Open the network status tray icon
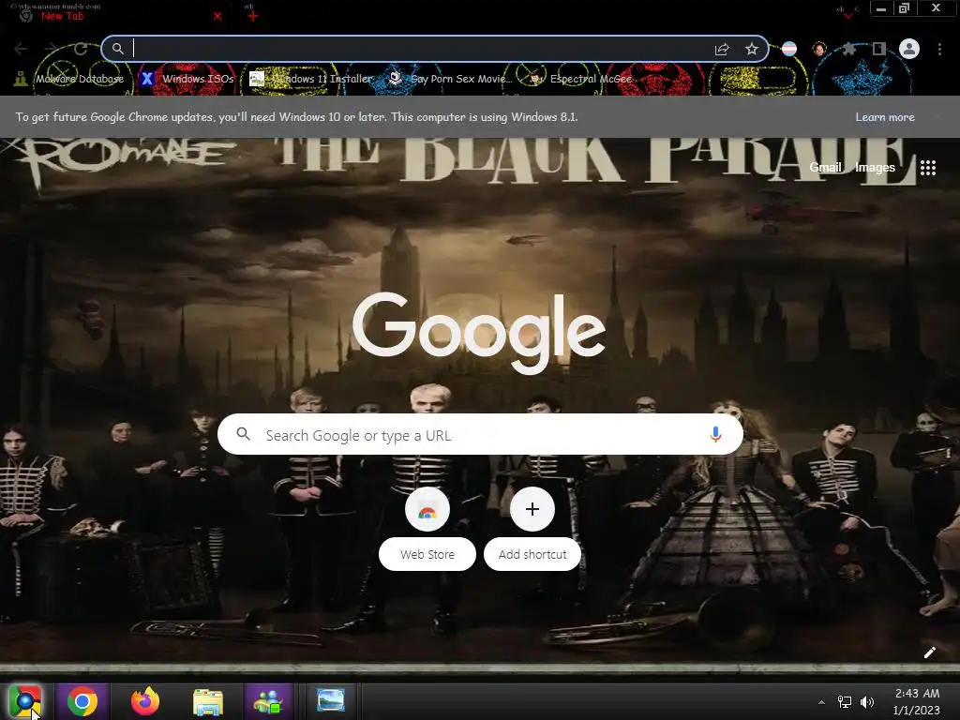Viewport: 960px width, 720px height. point(845,702)
